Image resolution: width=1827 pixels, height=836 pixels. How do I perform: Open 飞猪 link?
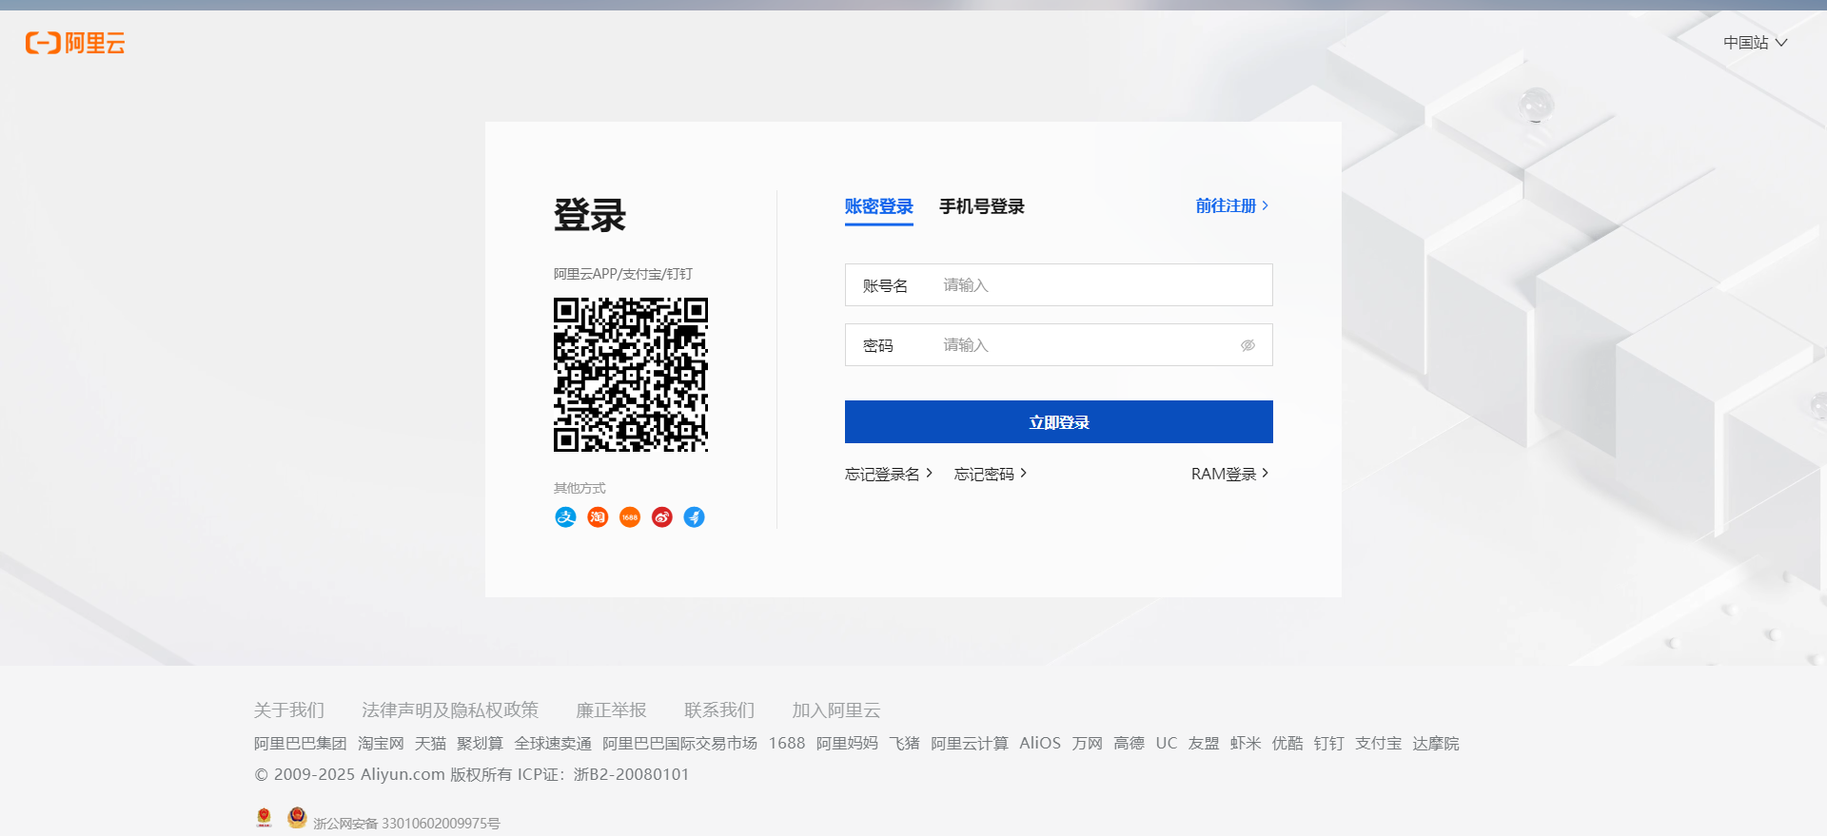tap(904, 744)
